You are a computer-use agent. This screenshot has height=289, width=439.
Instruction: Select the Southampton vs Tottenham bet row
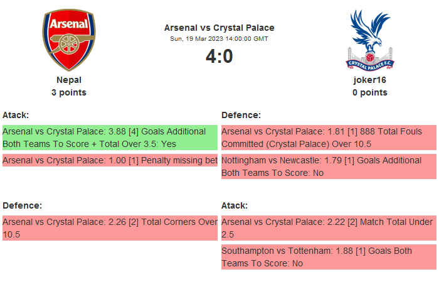point(328,257)
